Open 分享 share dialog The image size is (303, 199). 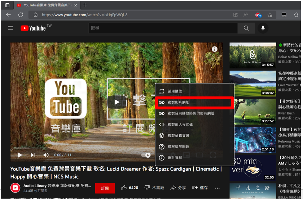coord(178,188)
